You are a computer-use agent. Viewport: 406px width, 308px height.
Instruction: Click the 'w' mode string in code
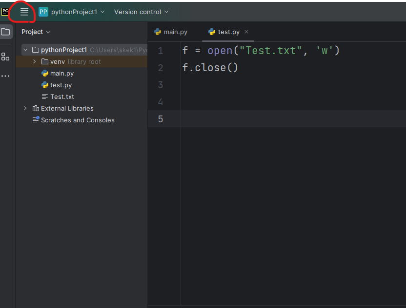(325, 51)
